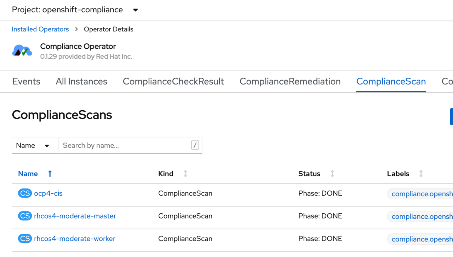Screen dimensions: 453x257
Task: Click the CS badge beside ocp4-cis
Action: coord(25,193)
